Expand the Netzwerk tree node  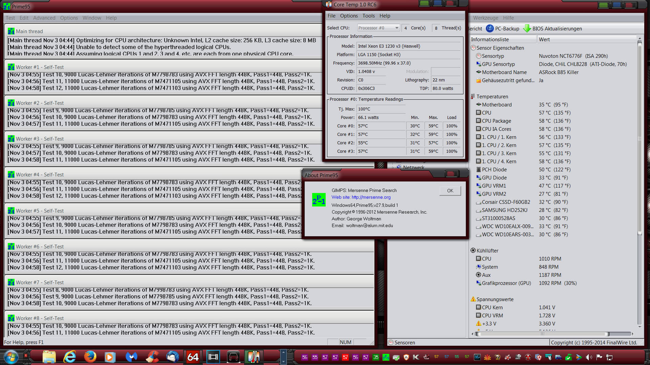tap(393, 167)
